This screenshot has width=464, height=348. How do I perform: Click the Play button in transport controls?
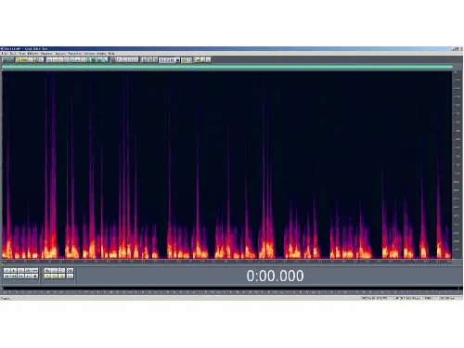tap(14, 270)
